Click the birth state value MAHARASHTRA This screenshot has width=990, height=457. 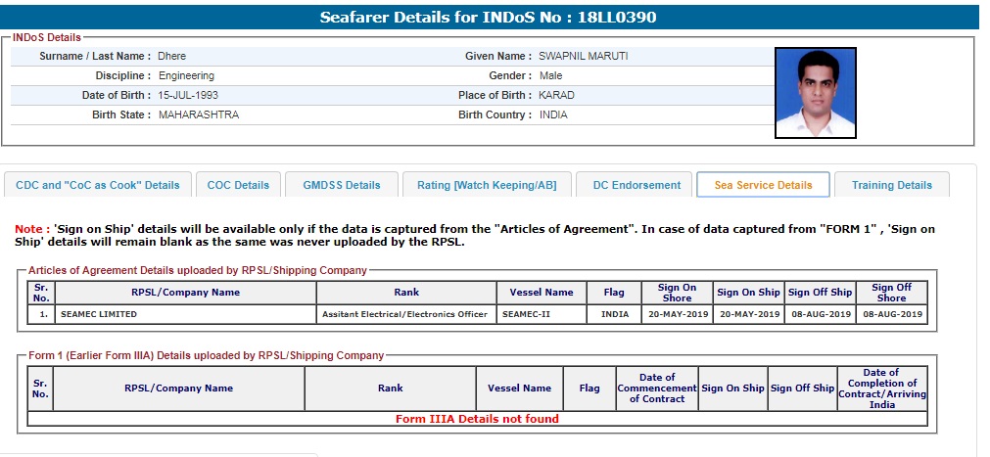point(198,115)
